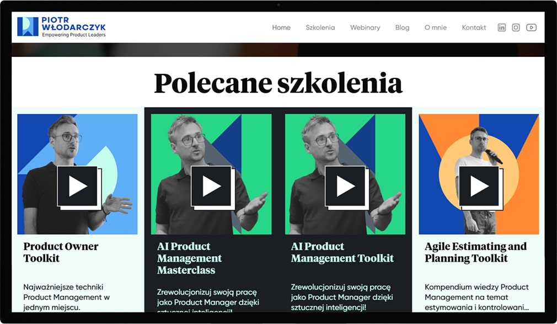The width and height of the screenshot is (557, 324).
Task: Open the YouTube icon in header
Action: tap(532, 28)
